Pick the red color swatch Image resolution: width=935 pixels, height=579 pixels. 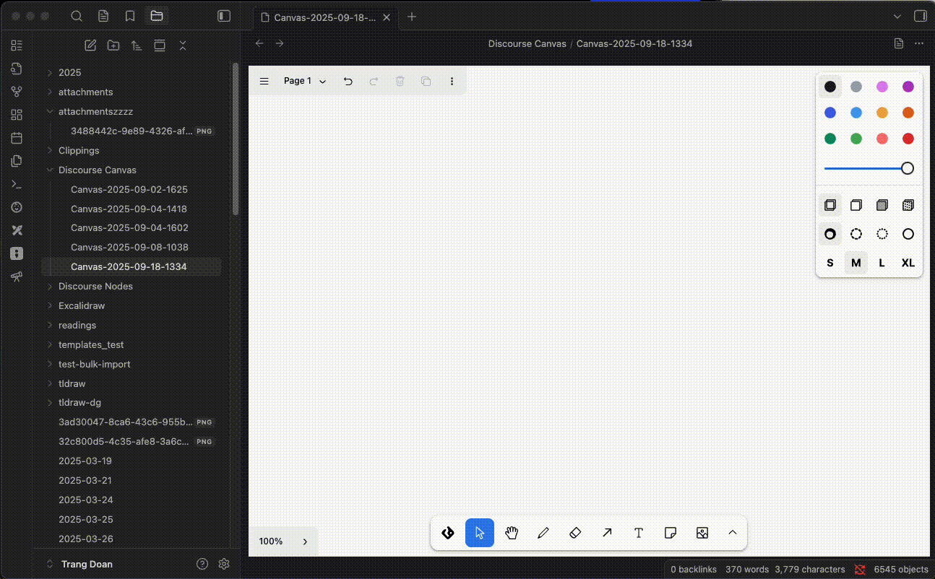pos(908,138)
